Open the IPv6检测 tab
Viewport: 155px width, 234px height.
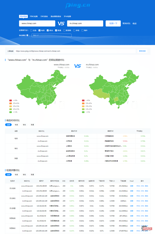[67, 16]
